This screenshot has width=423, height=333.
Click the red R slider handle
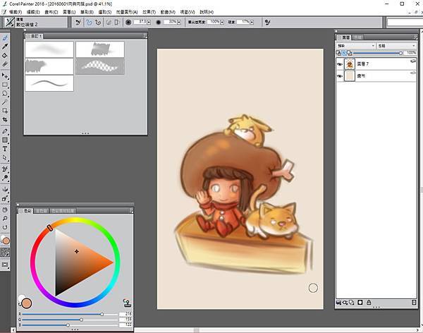click(102, 315)
